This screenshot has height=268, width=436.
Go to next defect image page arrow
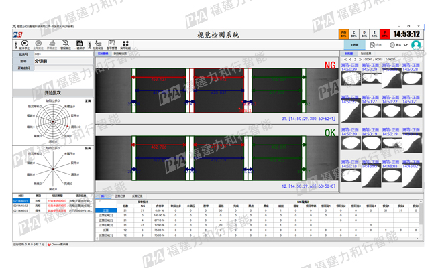coord(356,59)
